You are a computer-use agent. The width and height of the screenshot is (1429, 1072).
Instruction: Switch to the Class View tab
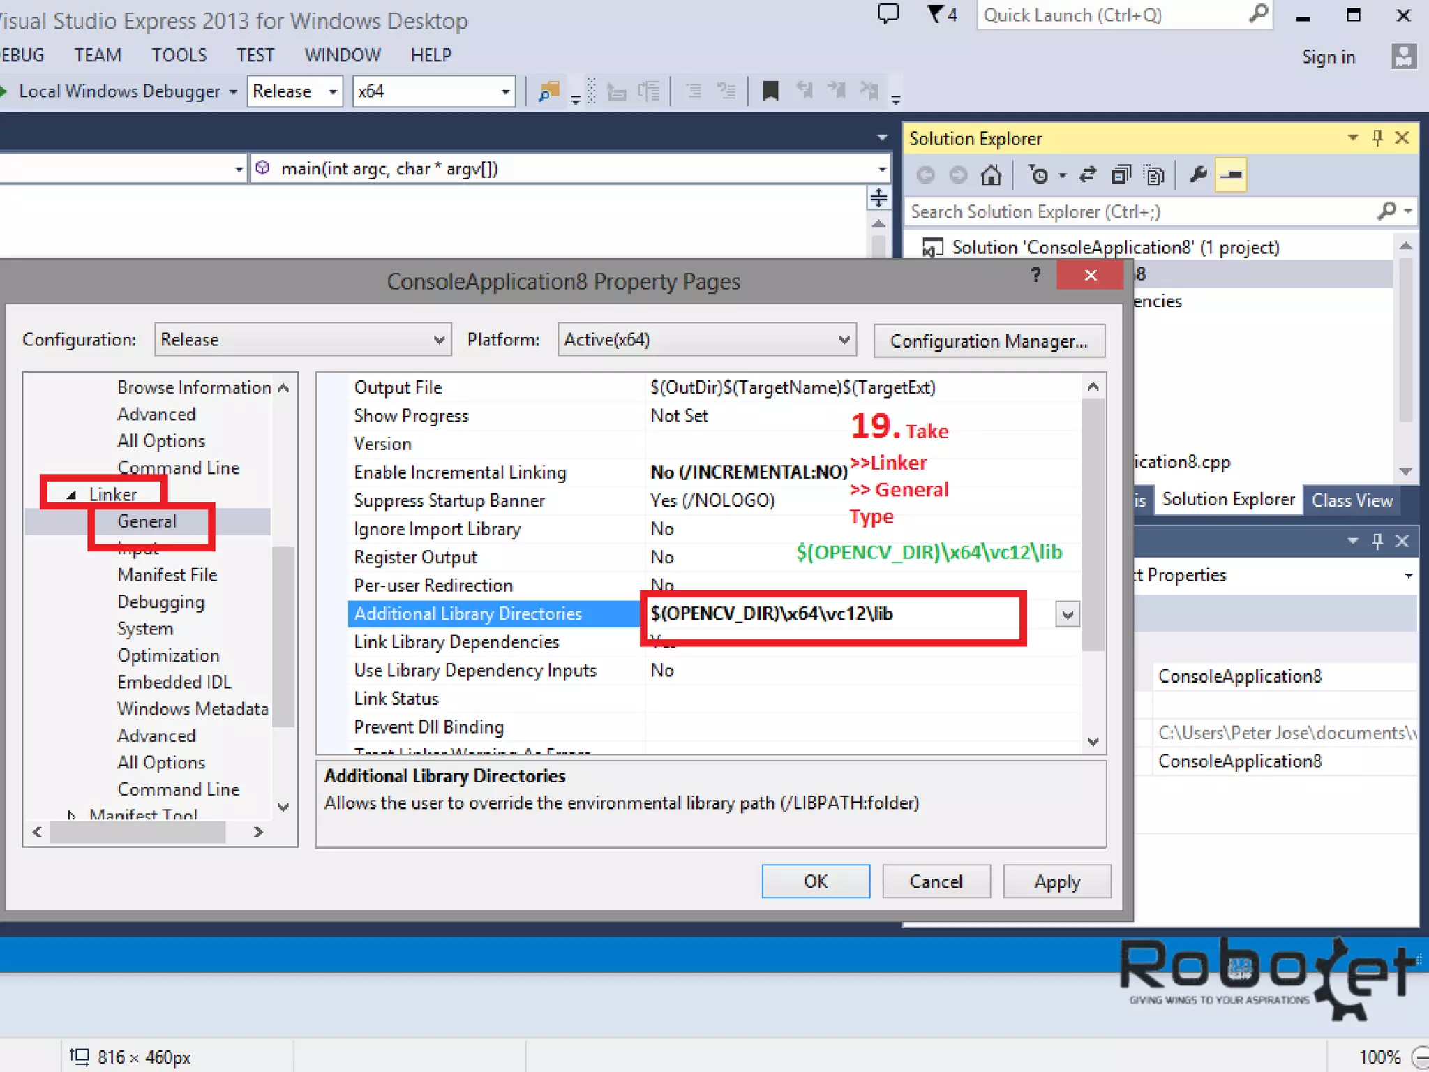pyautogui.click(x=1352, y=500)
